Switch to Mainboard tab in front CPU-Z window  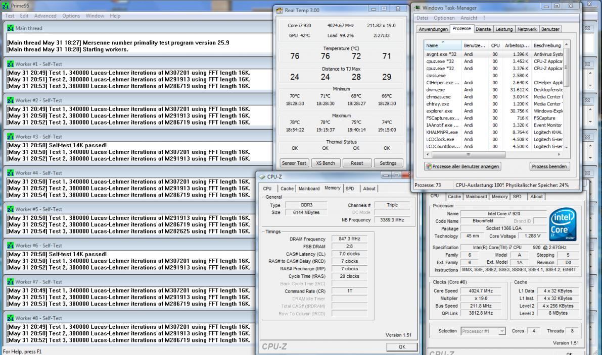coord(309,189)
